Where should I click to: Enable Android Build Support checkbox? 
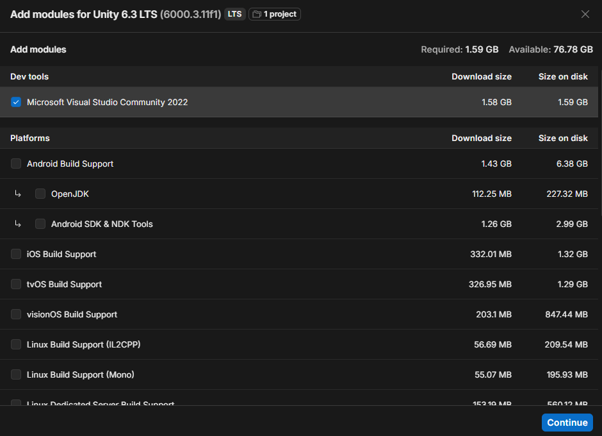[16, 163]
